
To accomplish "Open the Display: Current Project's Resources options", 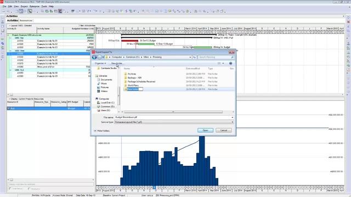I will coord(26,99).
